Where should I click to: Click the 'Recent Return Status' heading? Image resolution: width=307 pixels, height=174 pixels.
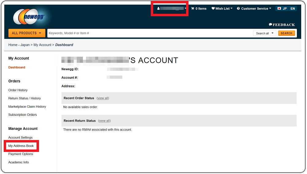(80, 121)
